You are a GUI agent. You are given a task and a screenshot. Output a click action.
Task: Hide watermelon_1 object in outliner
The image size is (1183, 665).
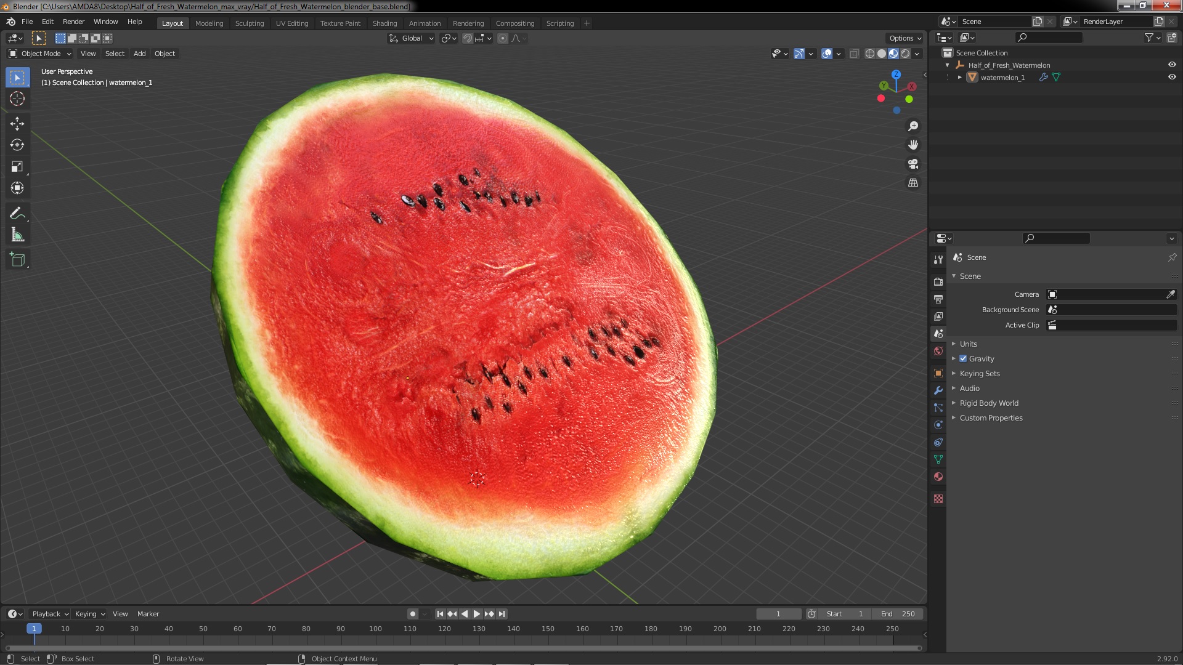click(x=1171, y=77)
